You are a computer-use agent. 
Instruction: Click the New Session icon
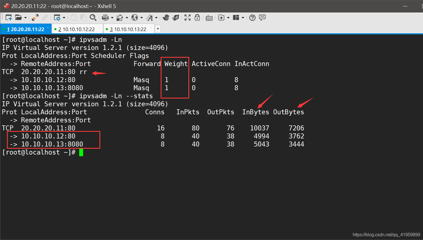(x=9, y=18)
